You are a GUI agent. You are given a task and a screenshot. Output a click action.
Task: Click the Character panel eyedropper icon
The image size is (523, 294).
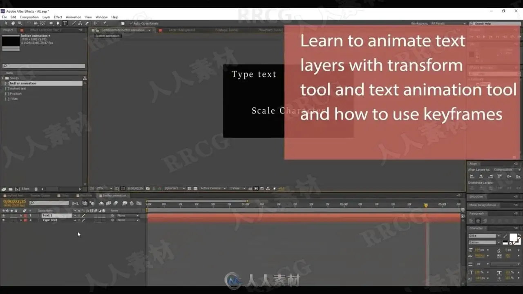pos(505,236)
